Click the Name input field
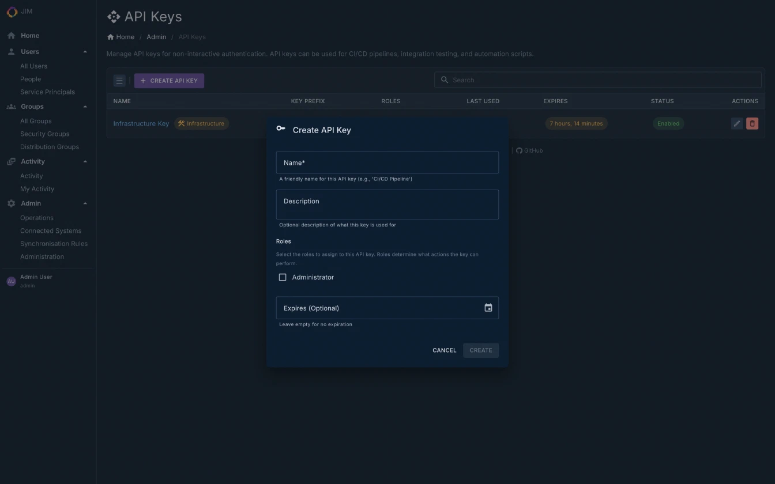The image size is (775, 484). [x=387, y=162]
